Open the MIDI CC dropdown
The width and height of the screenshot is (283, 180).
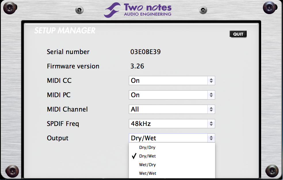point(172,81)
